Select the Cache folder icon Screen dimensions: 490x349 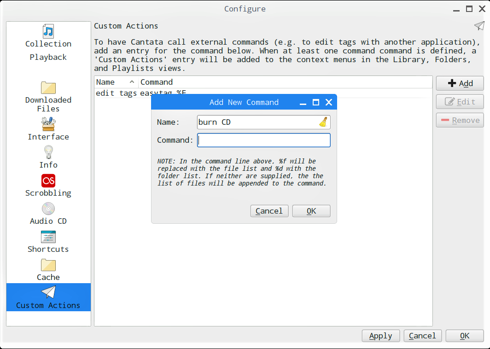point(48,265)
